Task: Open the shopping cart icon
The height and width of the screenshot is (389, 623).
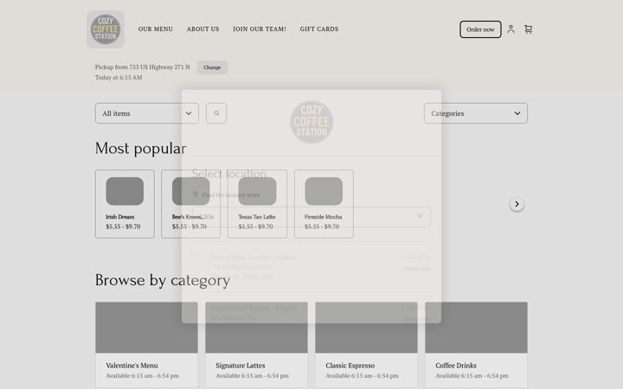Action: pyautogui.click(x=528, y=29)
